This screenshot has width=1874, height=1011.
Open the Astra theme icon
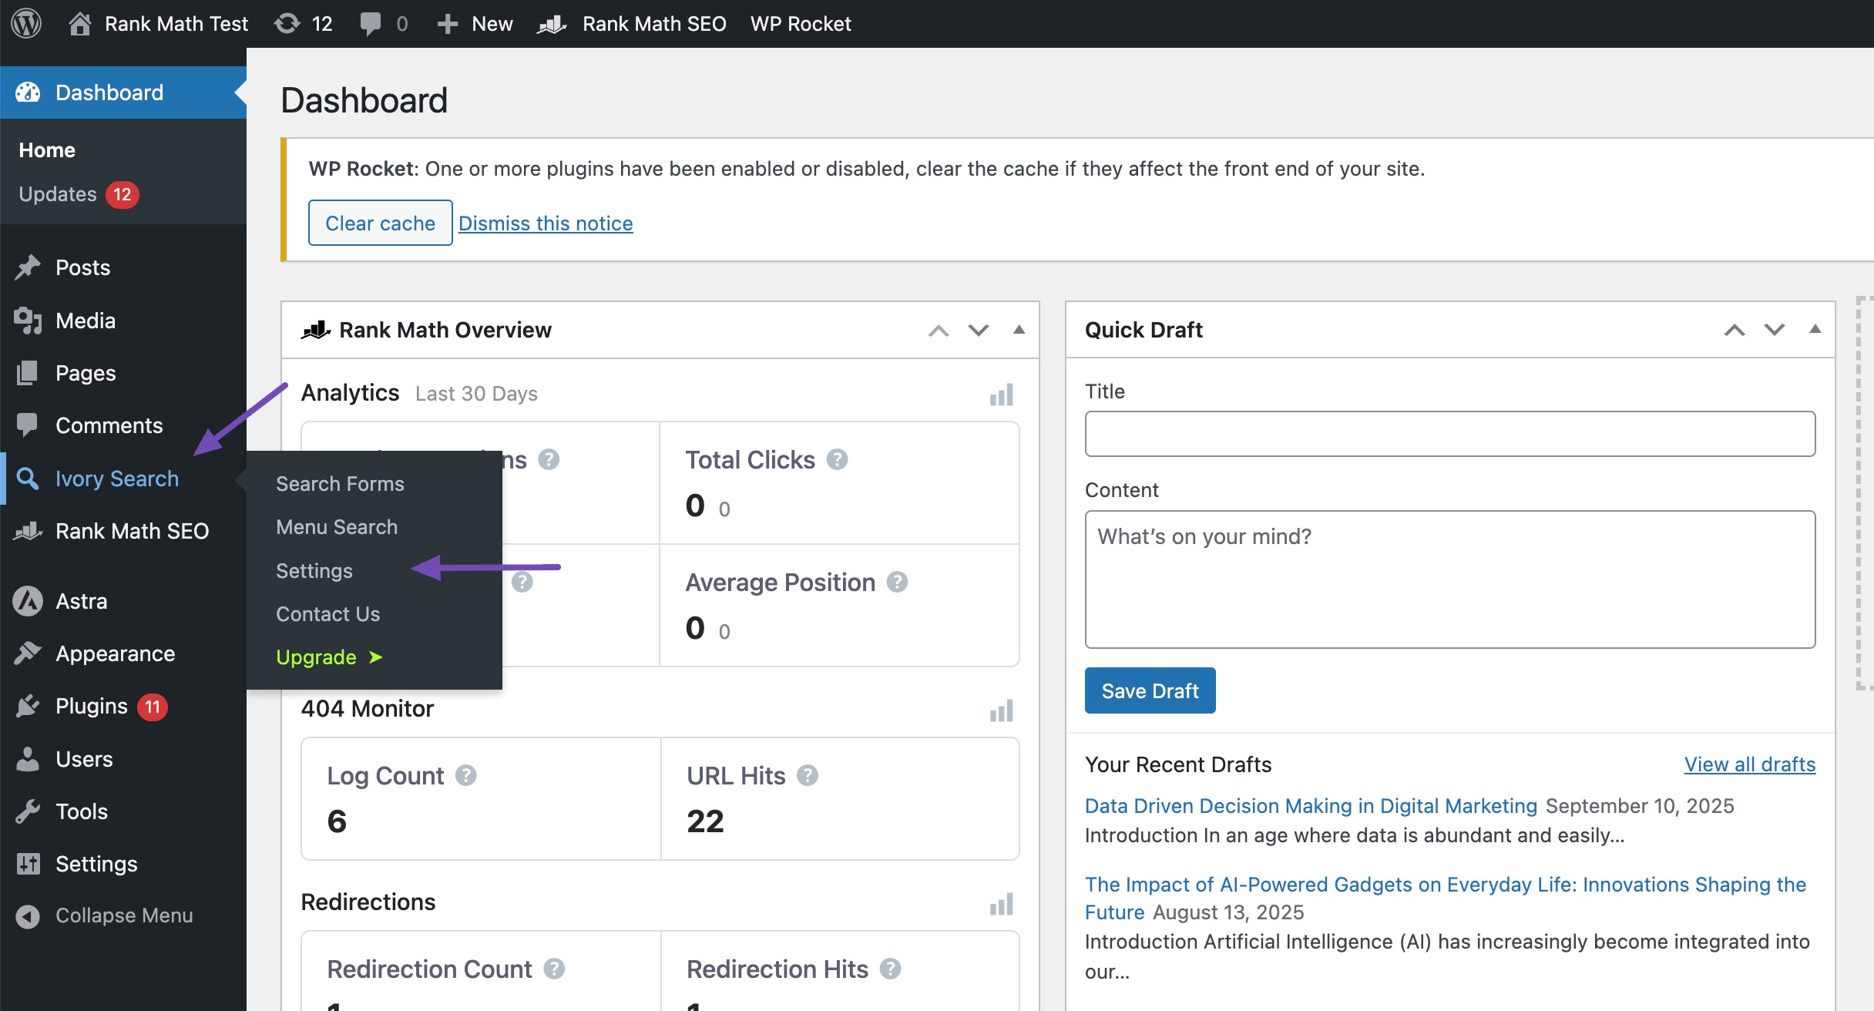pos(28,601)
